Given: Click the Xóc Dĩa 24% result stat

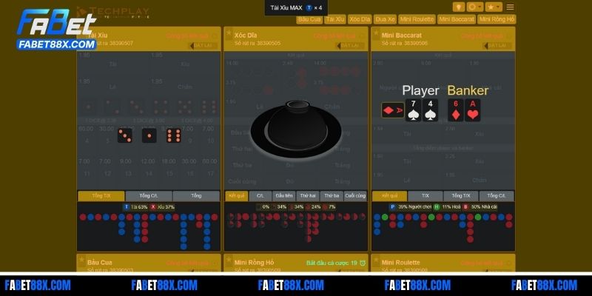Looking at the screenshot, I should (313, 207).
